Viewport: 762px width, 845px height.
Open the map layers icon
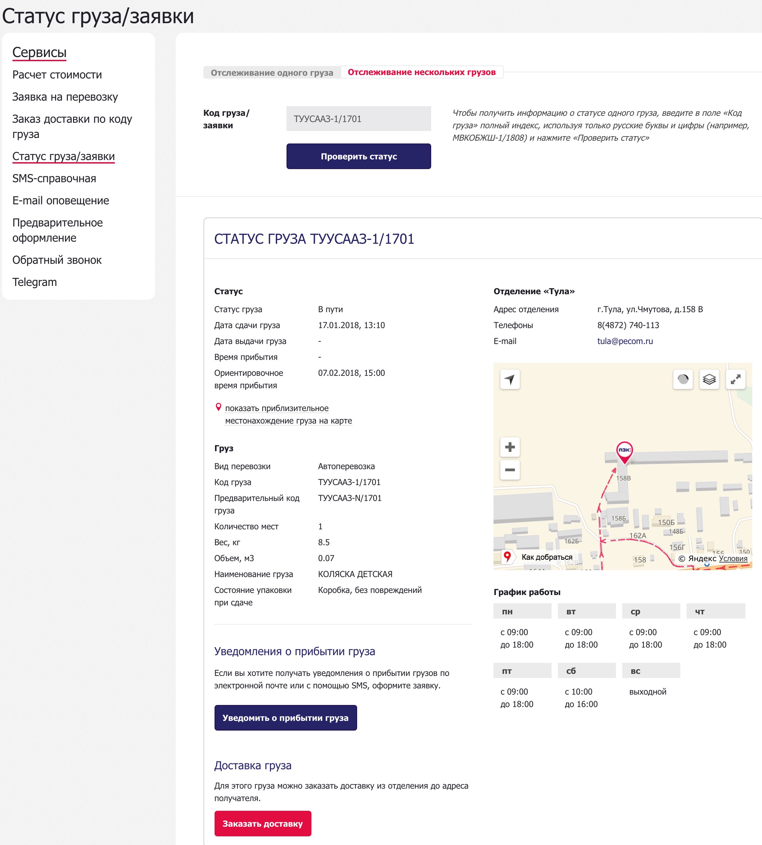[x=709, y=379]
